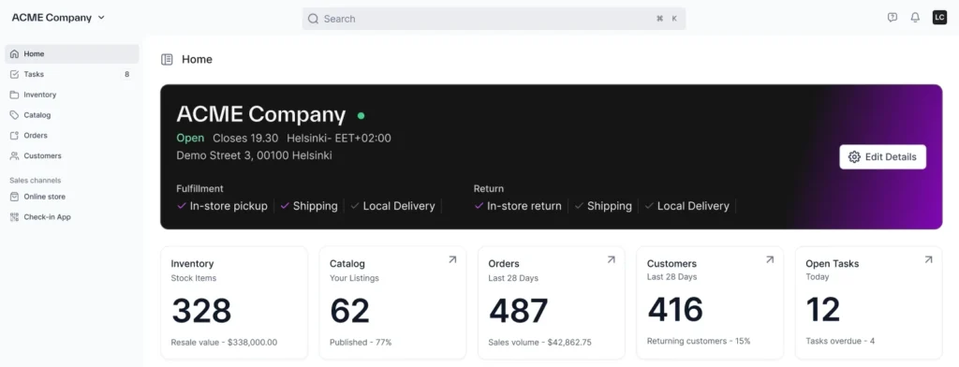The height and width of the screenshot is (367, 959).
Task: Open Catalog card arrow icon
Action: [x=452, y=260]
